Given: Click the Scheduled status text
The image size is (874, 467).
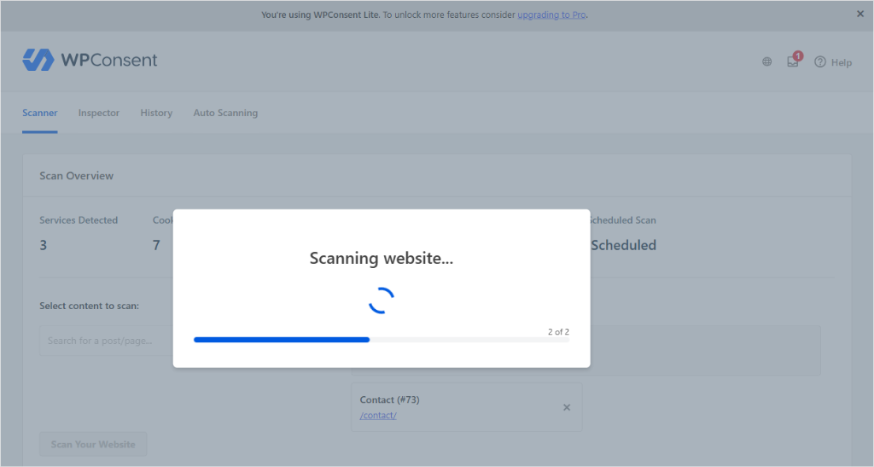Looking at the screenshot, I should [623, 245].
